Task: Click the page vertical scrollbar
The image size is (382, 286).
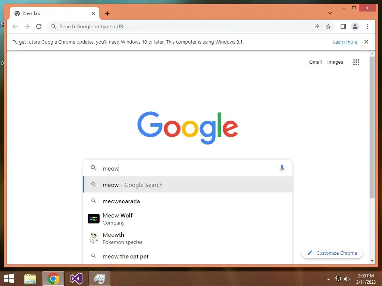Action: [x=372, y=127]
